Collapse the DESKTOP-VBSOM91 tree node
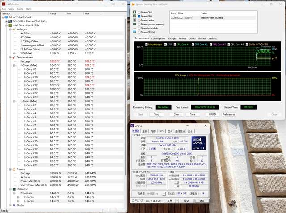The width and height of the screenshot is (286, 213). coord(3,17)
